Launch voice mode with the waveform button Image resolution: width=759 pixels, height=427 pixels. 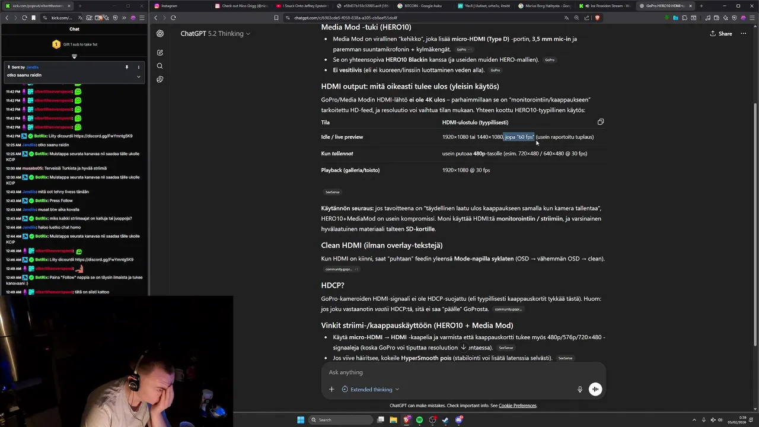pos(595,389)
